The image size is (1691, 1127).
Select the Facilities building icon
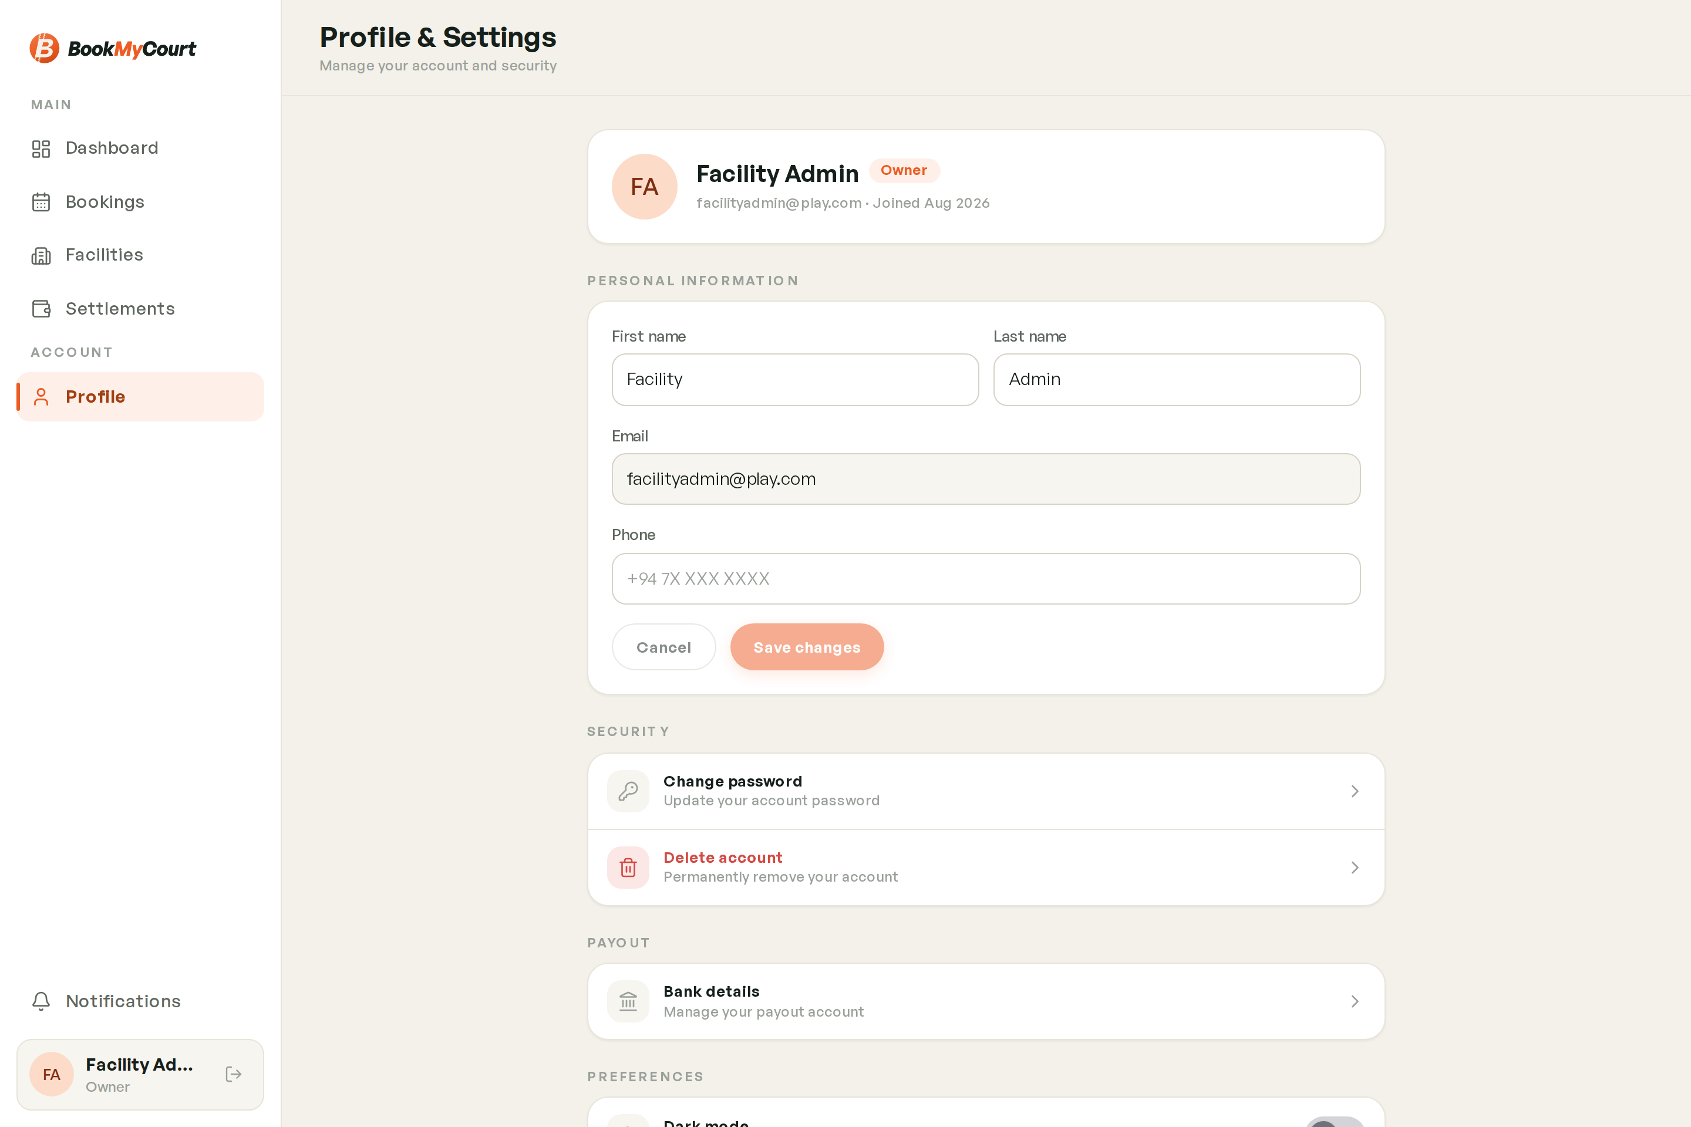[41, 256]
